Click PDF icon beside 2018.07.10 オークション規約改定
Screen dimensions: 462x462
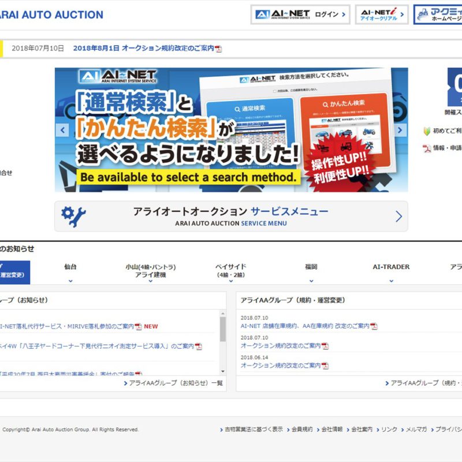click(325, 346)
